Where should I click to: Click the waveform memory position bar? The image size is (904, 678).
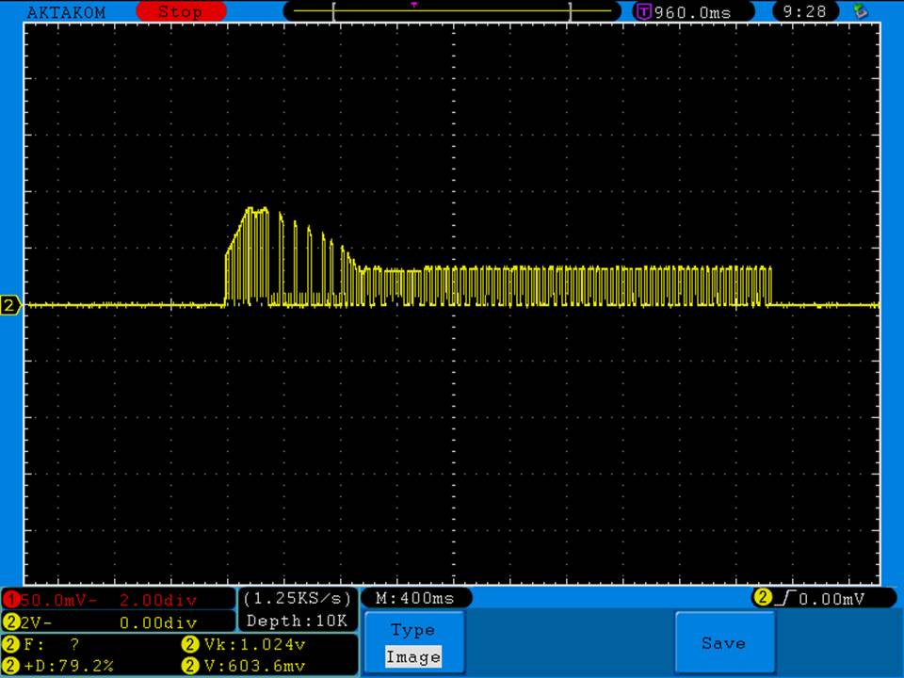tap(452, 11)
